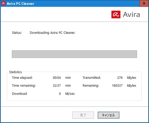
Task: Click the red Avira logo in the header
Action: pyautogui.click(x=116, y=14)
